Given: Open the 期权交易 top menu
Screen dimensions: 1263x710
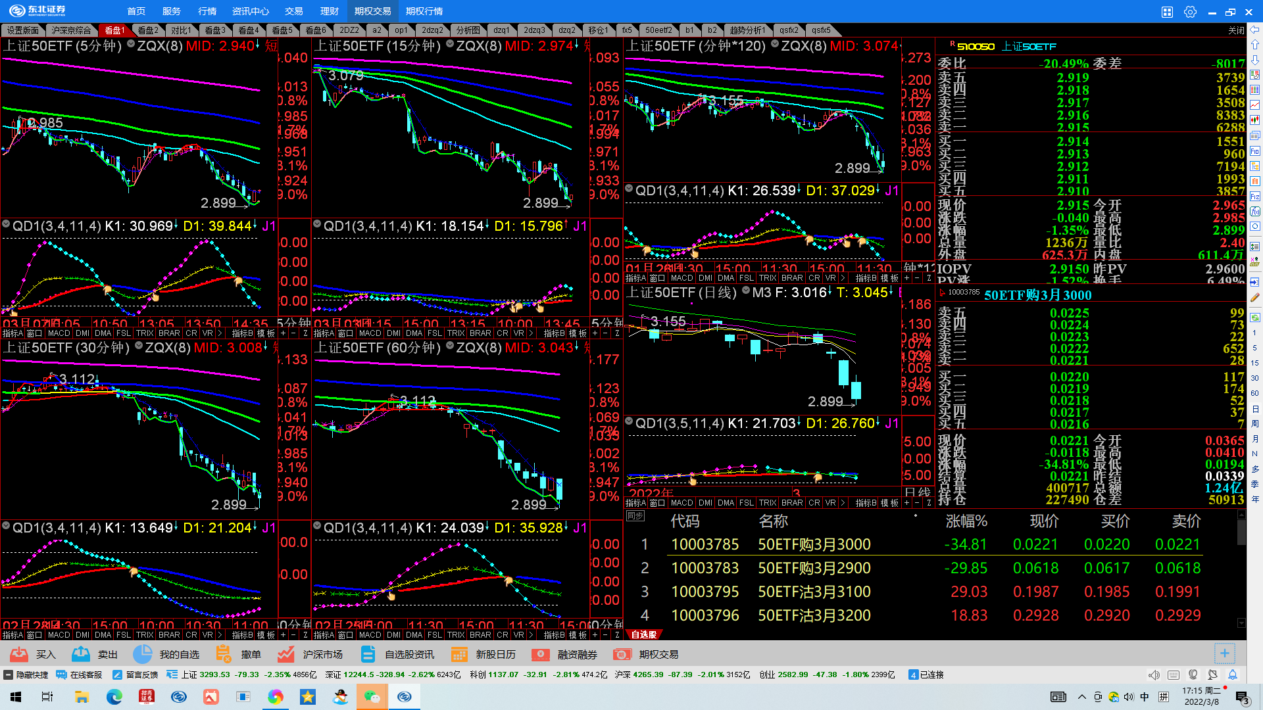Looking at the screenshot, I should [372, 11].
